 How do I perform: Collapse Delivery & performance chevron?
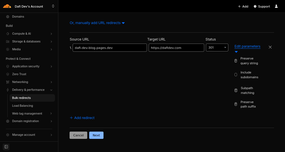pyautogui.click(x=51, y=90)
